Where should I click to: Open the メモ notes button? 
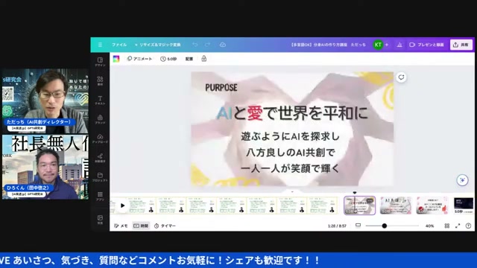(x=121, y=226)
